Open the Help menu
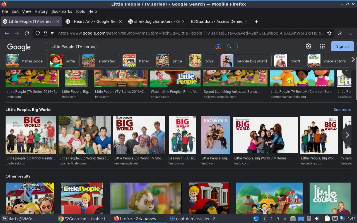 point(93,11)
